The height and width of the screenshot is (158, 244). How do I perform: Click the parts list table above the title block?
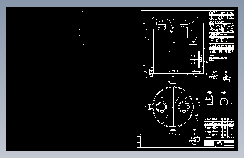(x=219, y=128)
